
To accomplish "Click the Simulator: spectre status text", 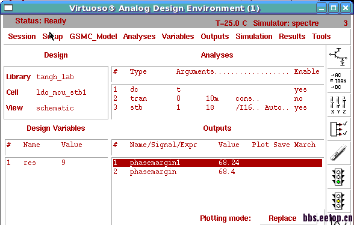I will [x=286, y=23].
